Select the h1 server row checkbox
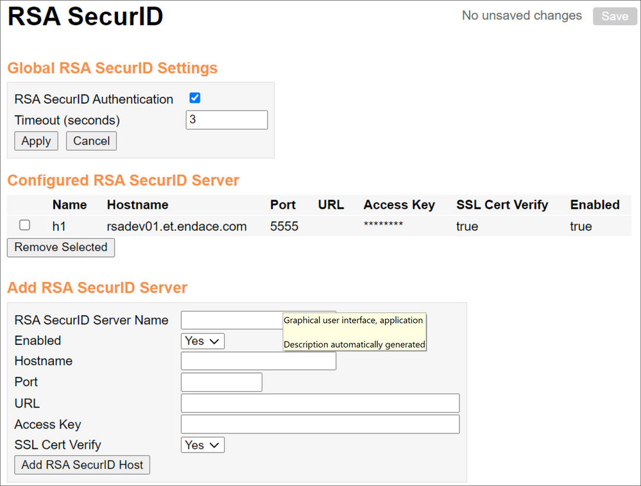 [24, 225]
